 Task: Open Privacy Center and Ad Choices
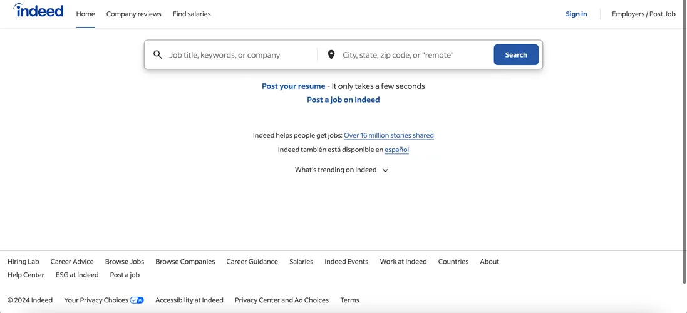point(282,300)
